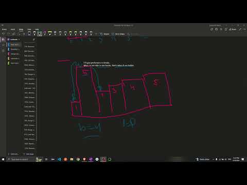Open the Task View taskbar icon
The height and width of the screenshot is (185, 247).
coord(46,159)
